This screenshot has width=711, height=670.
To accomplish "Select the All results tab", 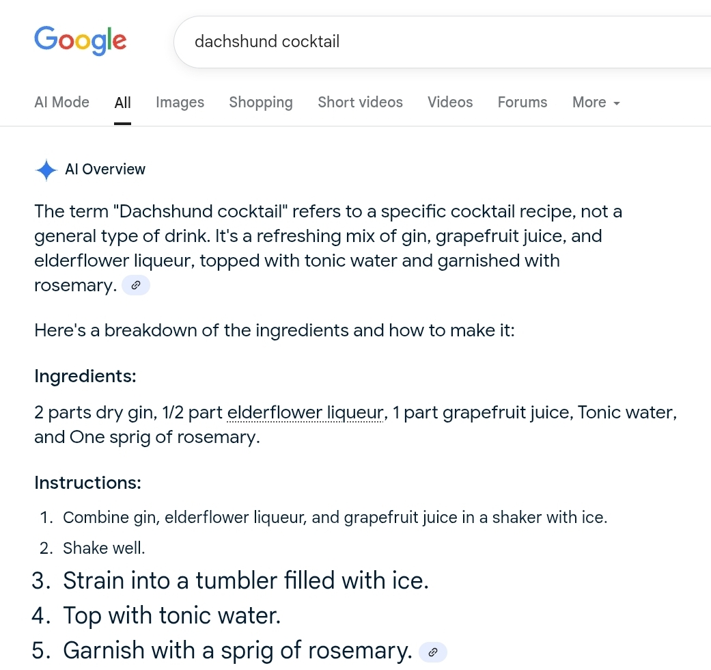I will (123, 103).
